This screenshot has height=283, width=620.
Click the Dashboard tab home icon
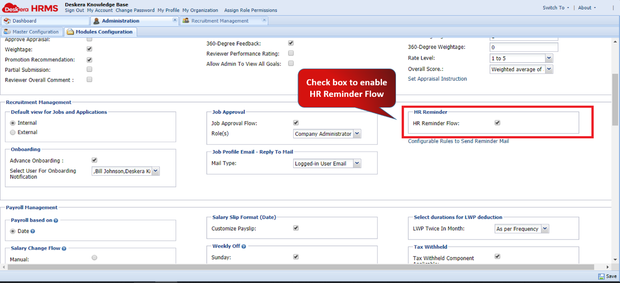click(x=7, y=20)
